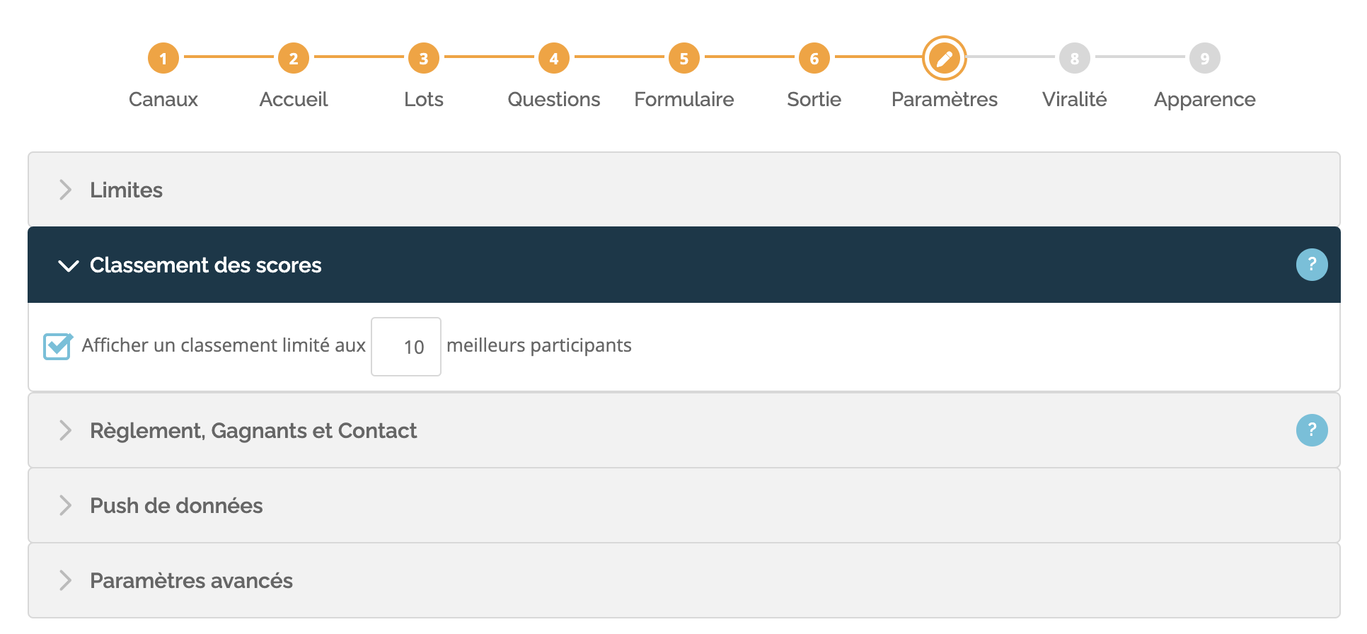Open help for Classement des scores
This screenshot has width=1367, height=634.
[1312, 265]
